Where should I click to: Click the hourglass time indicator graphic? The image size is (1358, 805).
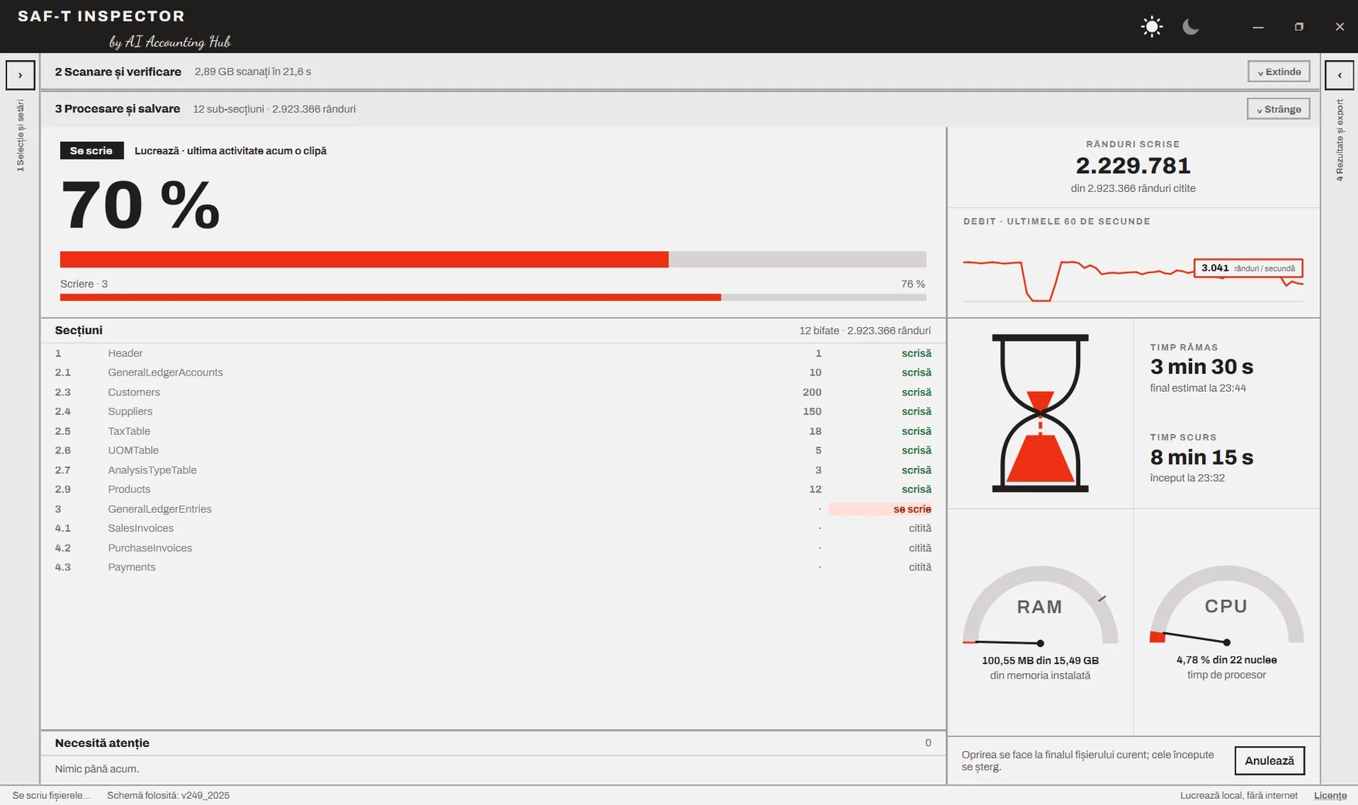click(x=1040, y=413)
